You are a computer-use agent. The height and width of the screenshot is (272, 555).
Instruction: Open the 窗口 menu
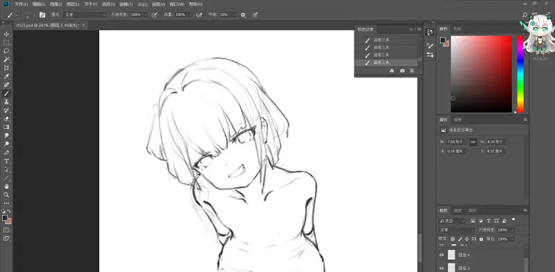click(x=177, y=4)
